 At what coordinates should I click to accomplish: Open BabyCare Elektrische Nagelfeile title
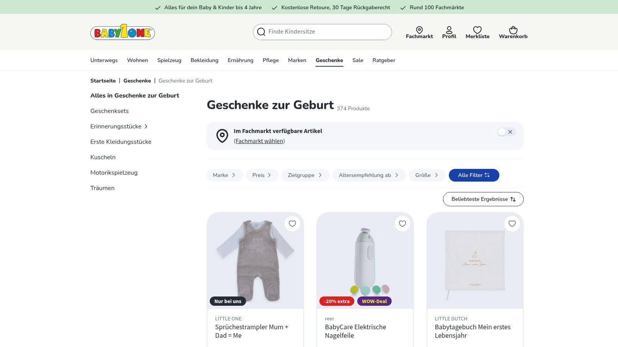click(355, 331)
